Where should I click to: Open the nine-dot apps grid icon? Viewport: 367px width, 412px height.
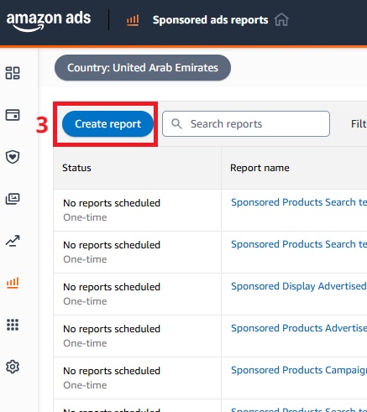coord(13,325)
